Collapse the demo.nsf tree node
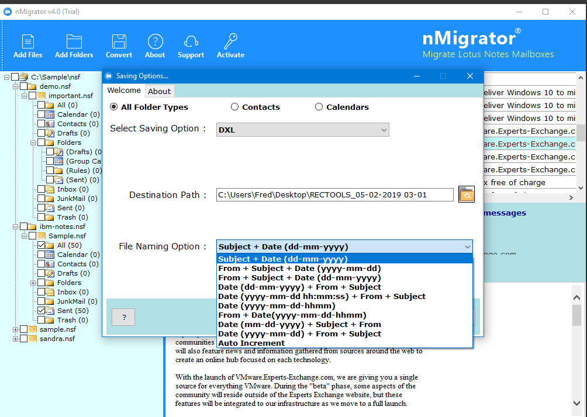The image size is (587, 417). point(15,86)
